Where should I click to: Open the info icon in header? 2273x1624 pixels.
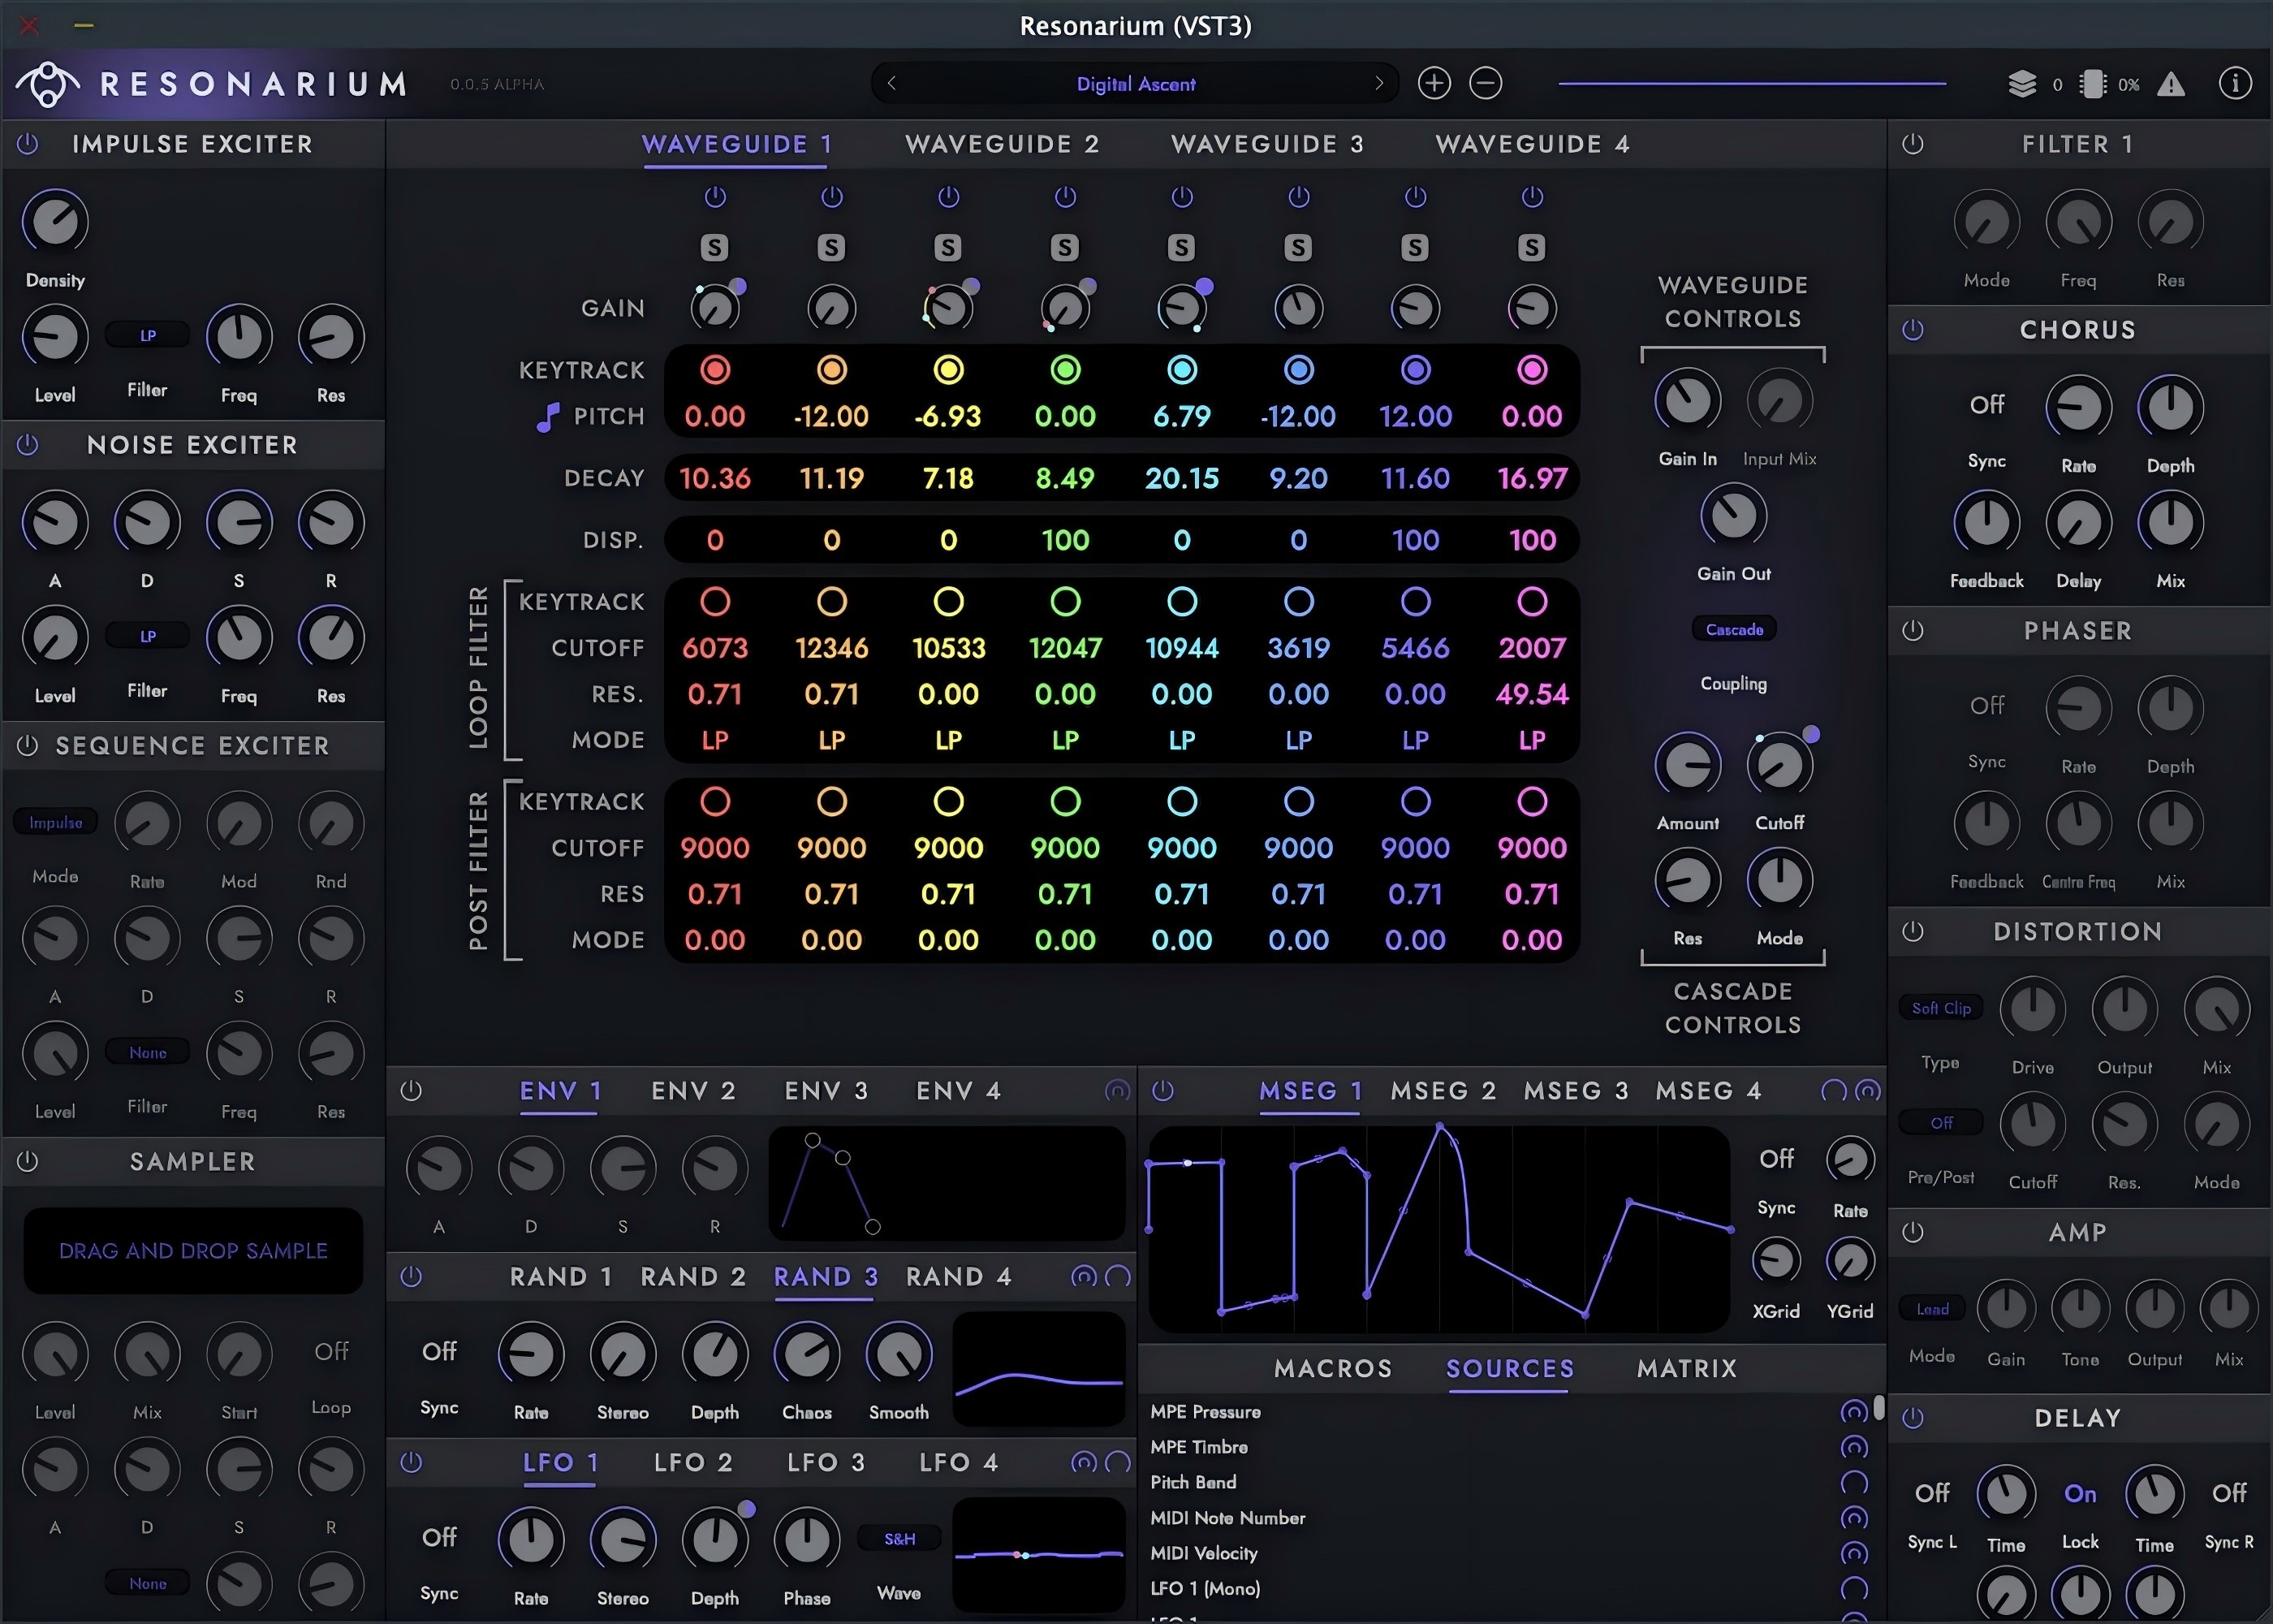[x=2235, y=84]
